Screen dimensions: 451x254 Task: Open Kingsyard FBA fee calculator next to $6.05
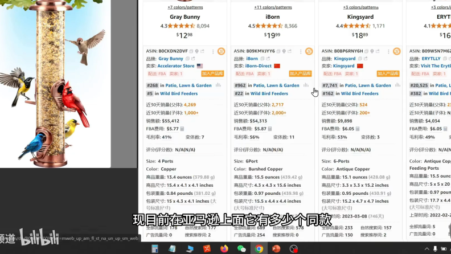358,129
